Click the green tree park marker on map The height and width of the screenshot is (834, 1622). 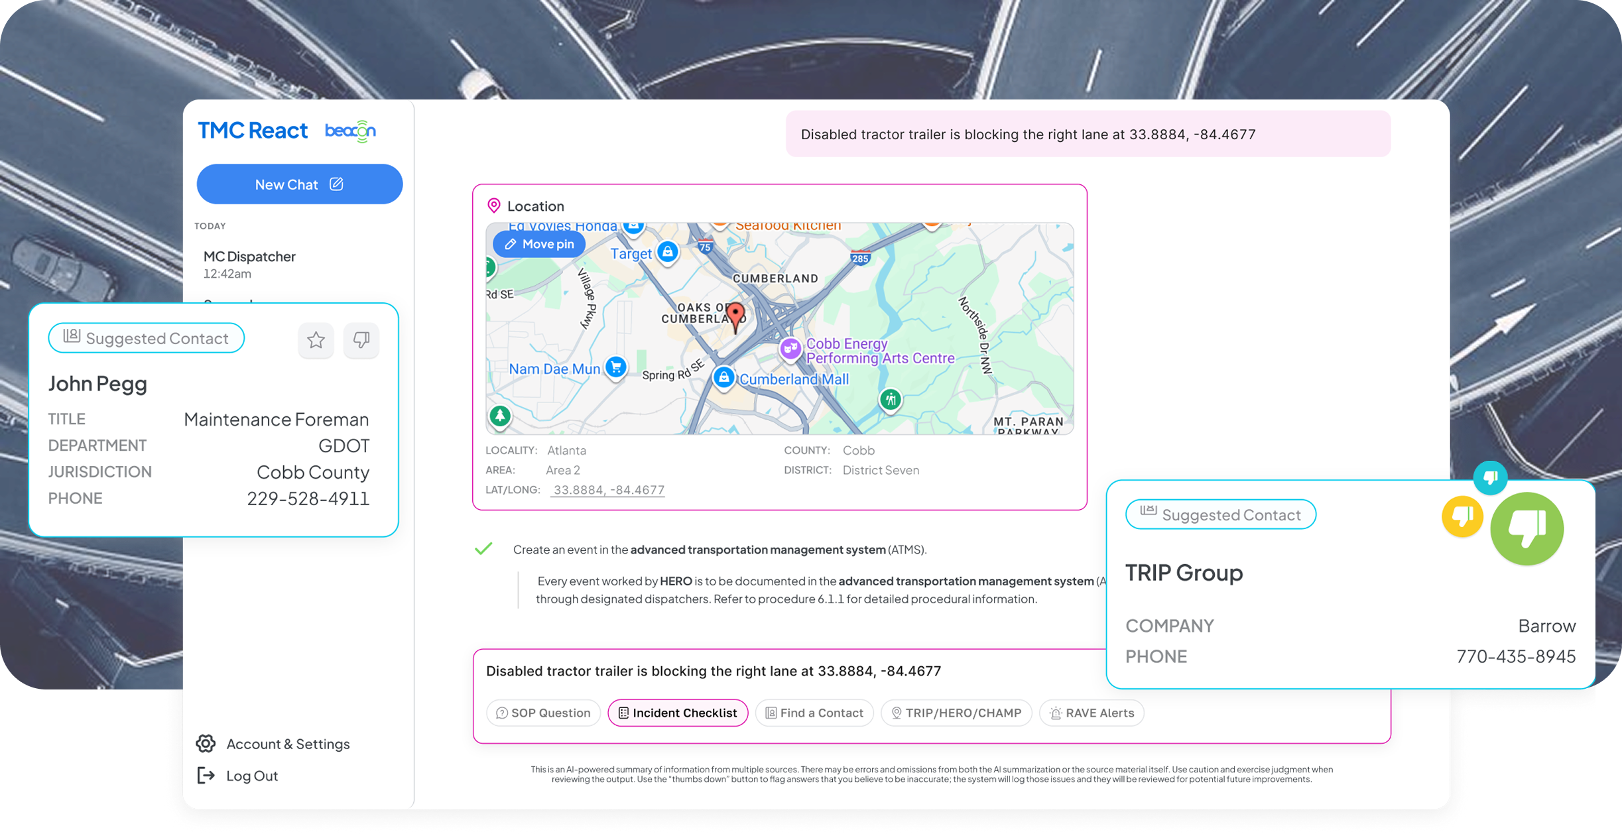[x=500, y=416]
